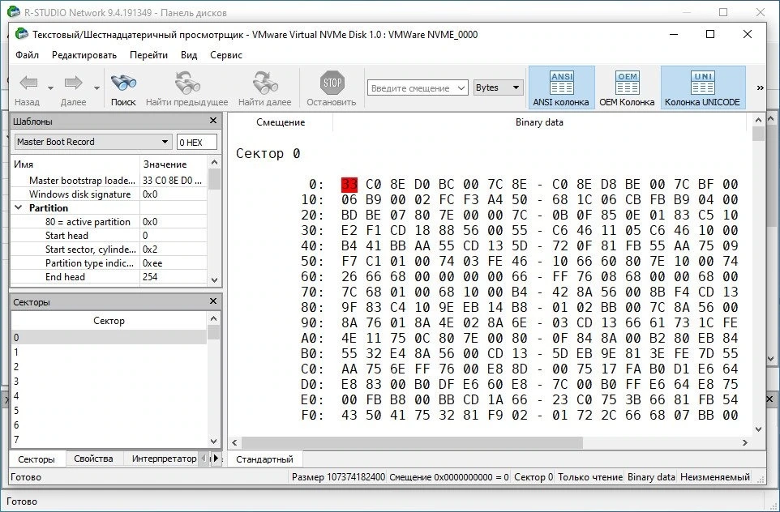Click the Смещение column header
This screenshot has width=780, height=512.
click(281, 122)
